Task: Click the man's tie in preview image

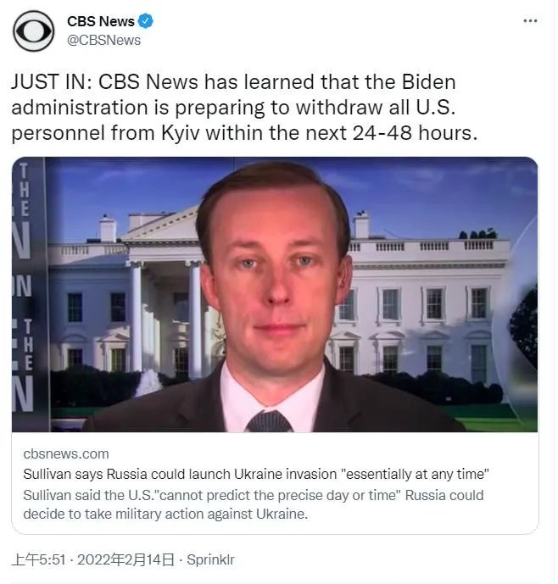Action: 270,421
